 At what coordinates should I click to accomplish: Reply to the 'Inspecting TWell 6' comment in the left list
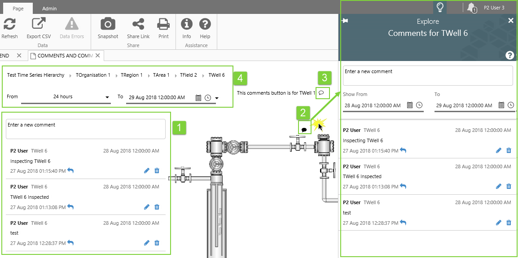[70, 171]
